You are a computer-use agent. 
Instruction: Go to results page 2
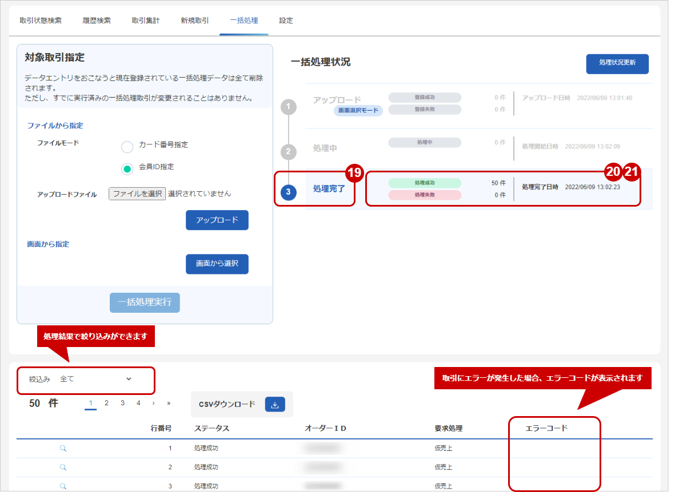[106, 403]
